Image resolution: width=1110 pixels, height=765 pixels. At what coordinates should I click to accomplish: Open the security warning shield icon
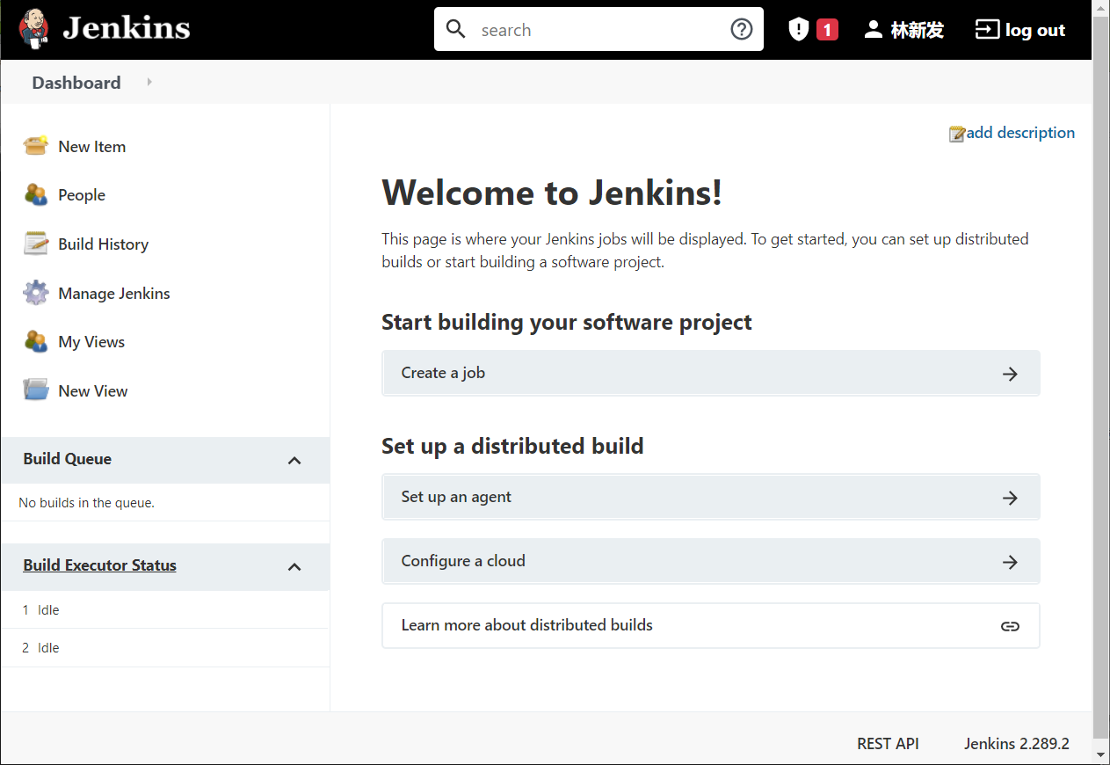tap(798, 29)
